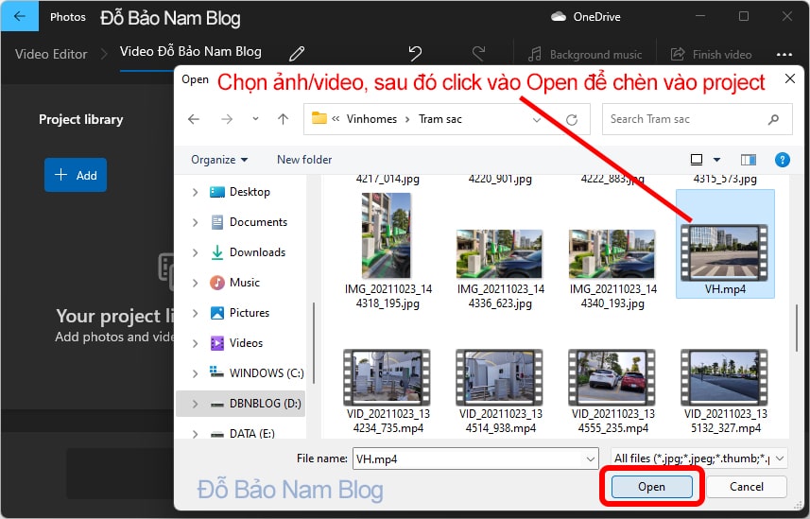The image size is (810, 519).
Task: Click Vinhomes in the address path
Action: pos(371,119)
